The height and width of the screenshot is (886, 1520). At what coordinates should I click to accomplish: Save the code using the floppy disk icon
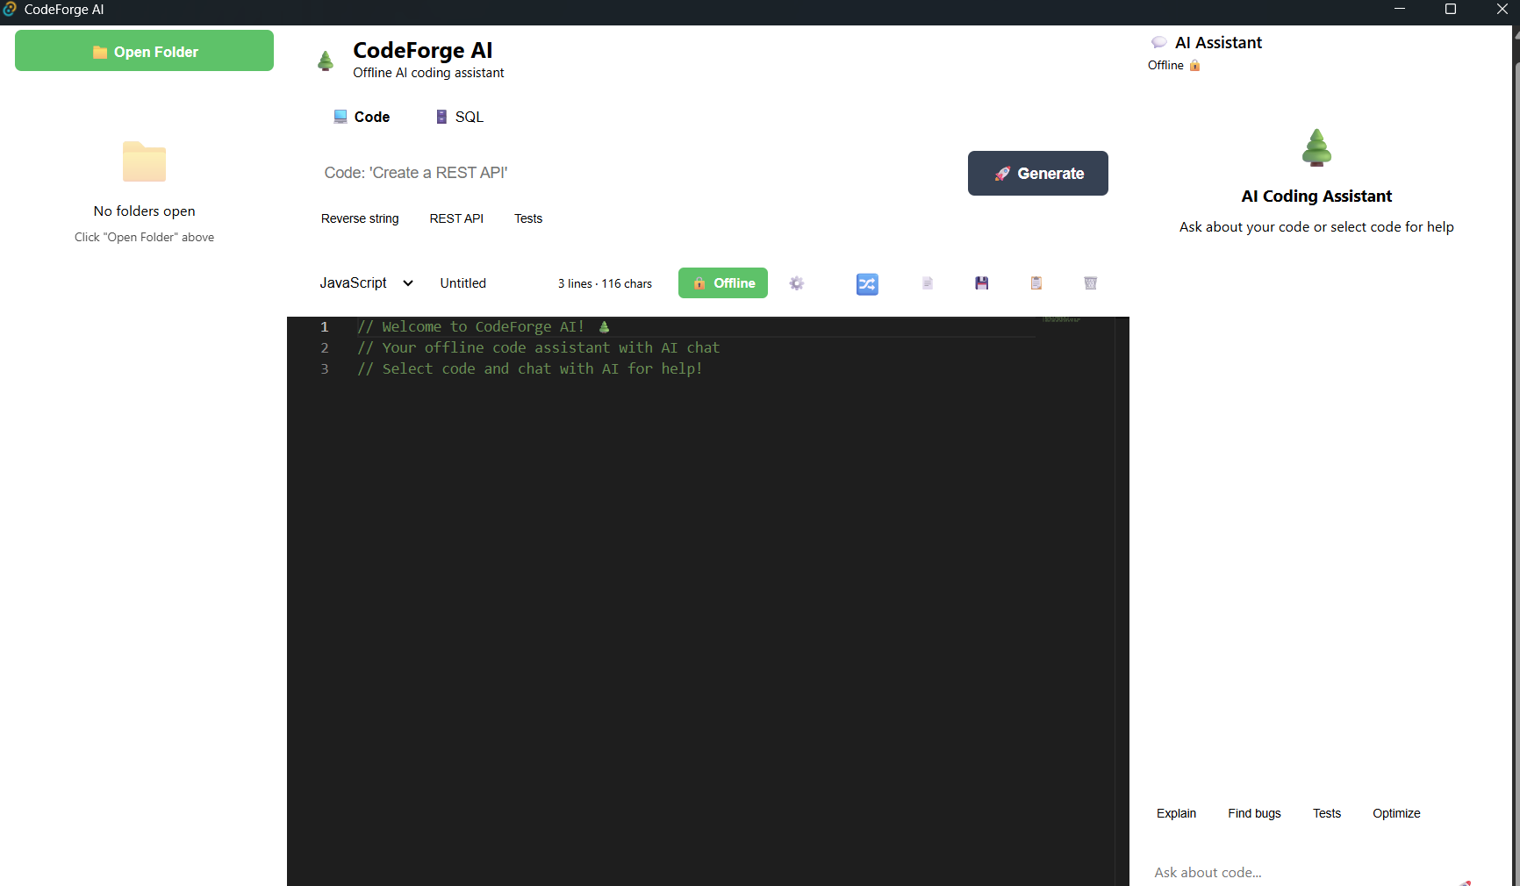[x=981, y=283]
